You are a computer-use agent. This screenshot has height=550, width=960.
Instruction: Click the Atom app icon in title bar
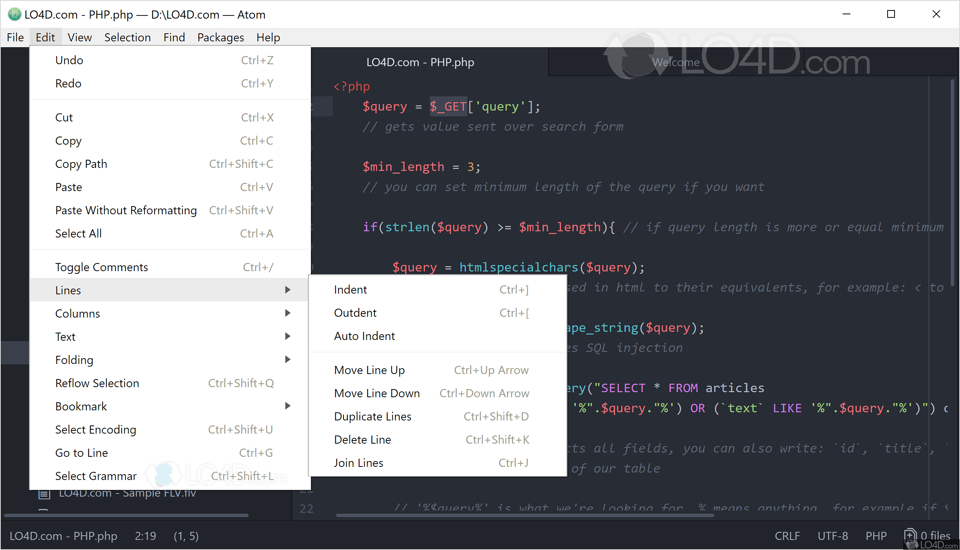pos(14,14)
